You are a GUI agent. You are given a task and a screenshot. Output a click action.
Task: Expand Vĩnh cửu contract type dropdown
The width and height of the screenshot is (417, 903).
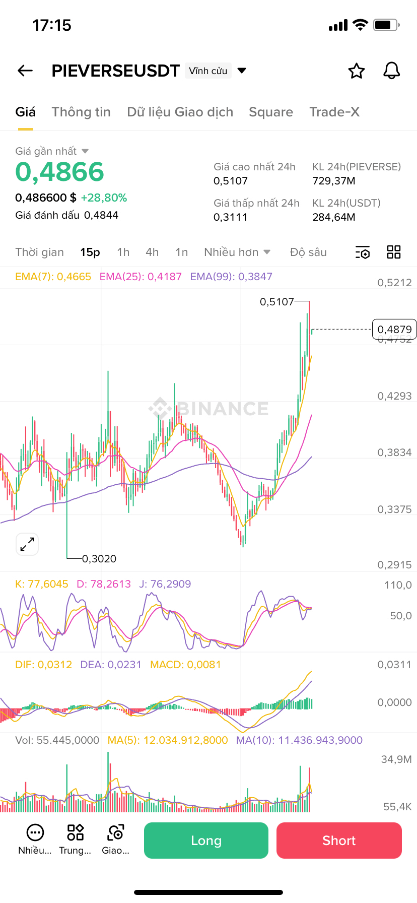coord(242,71)
